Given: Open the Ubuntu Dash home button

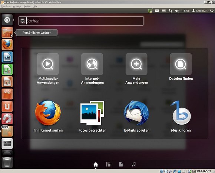Looking at the screenshot, I should click(x=7, y=20).
